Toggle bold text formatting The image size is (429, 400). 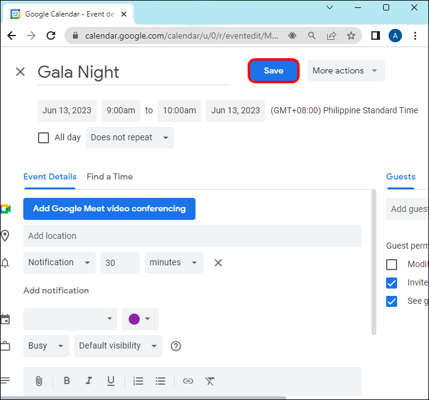(x=67, y=381)
